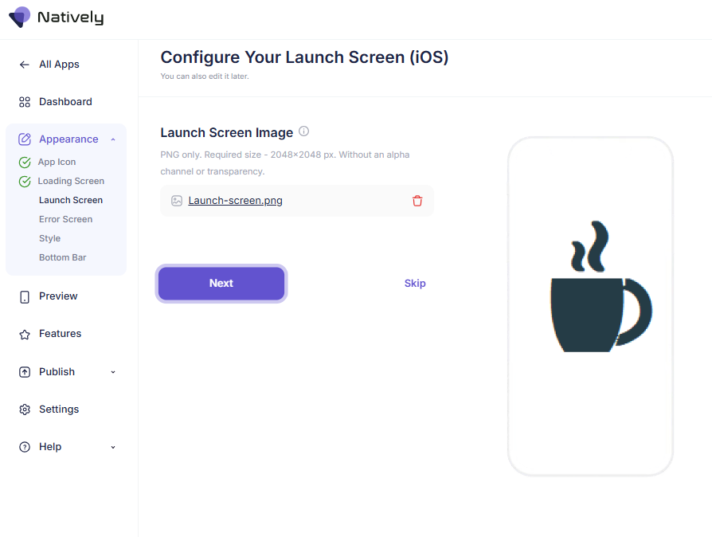
Task: Expand the Help menu chevron
Action: pos(113,447)
